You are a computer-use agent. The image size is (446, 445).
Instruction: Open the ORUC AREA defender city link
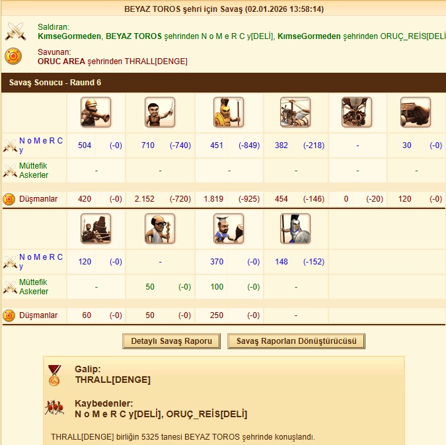[61, 61]
